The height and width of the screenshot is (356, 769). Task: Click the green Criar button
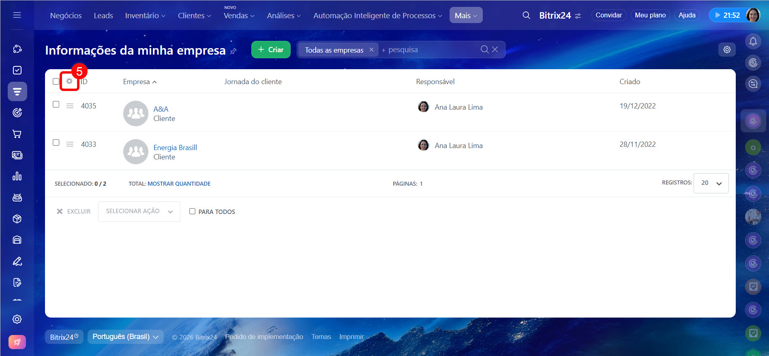point(271,50)
